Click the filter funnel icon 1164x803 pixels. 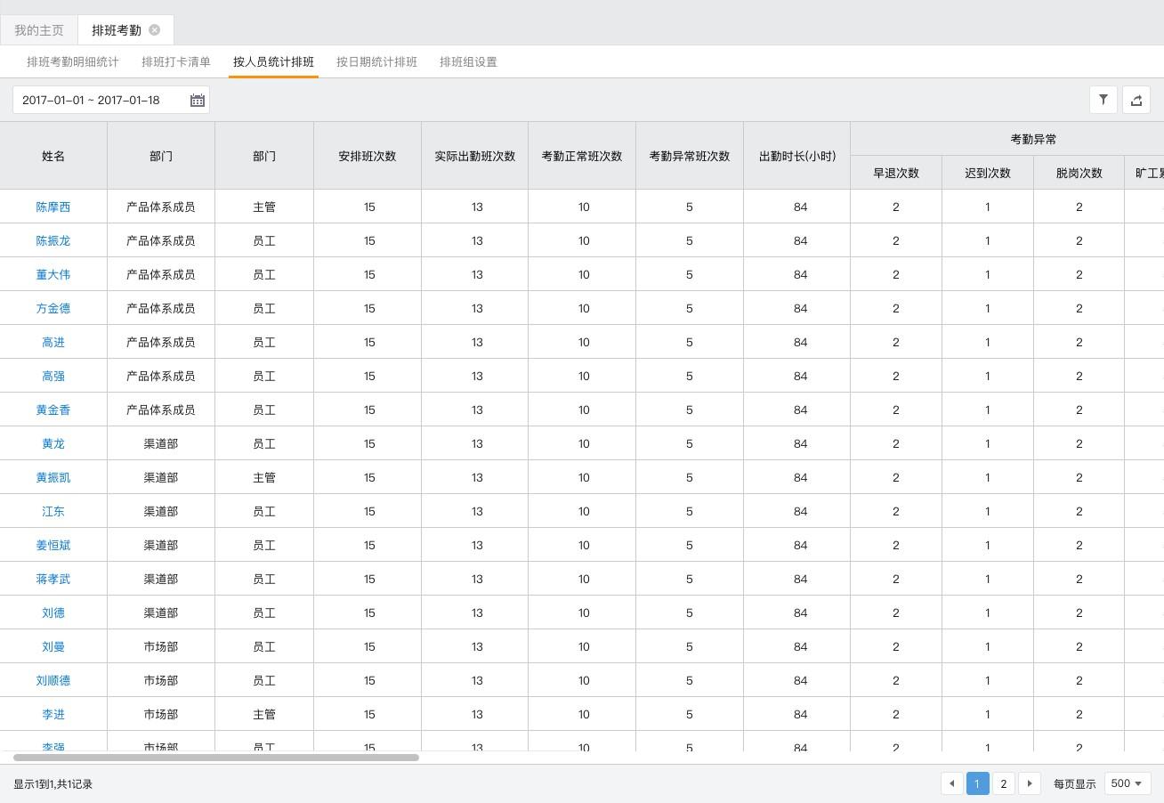[1103, 100]
